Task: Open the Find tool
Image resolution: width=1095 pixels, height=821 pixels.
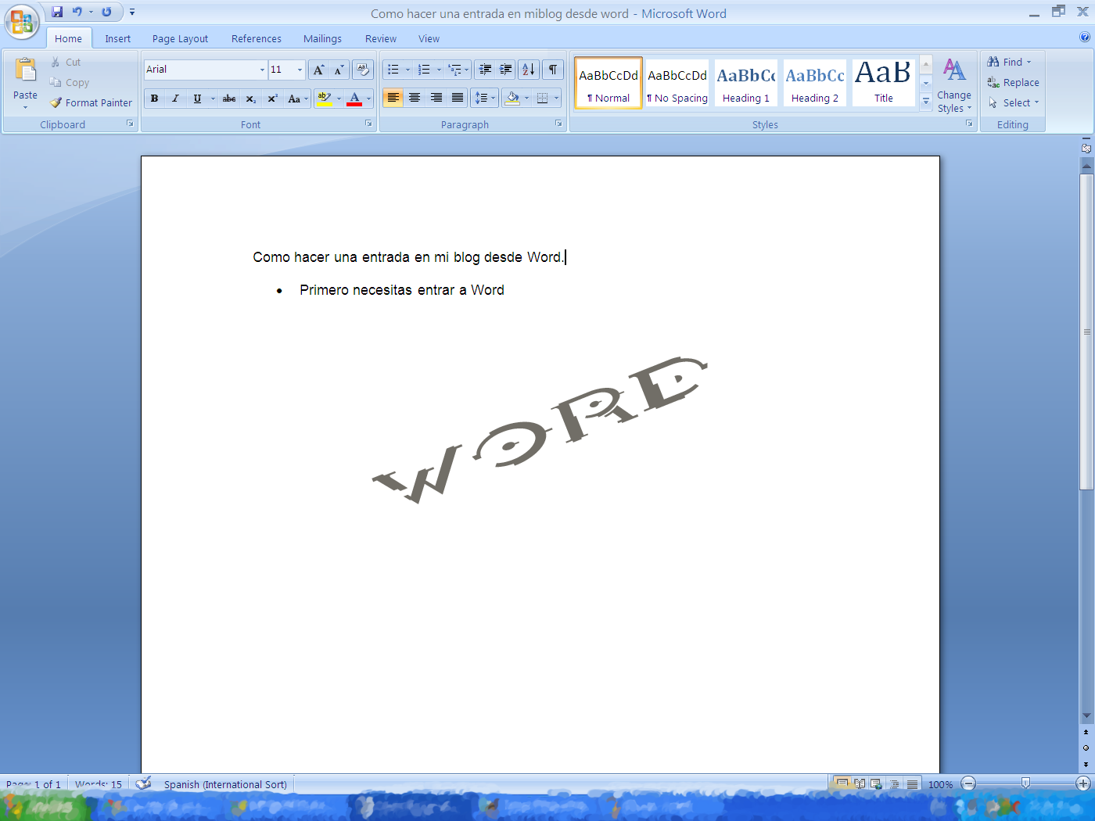Action: click(x=1009, y=62)
